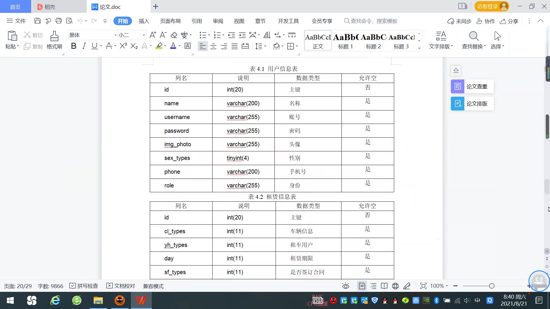Click distributed alignment icon
The image size is (550, 309).
click(245, 46)
